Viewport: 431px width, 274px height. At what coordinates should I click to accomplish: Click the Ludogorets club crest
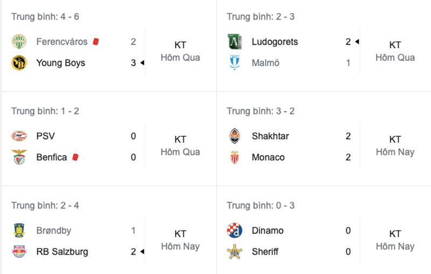pyautogui.click(x=234, y=42)
